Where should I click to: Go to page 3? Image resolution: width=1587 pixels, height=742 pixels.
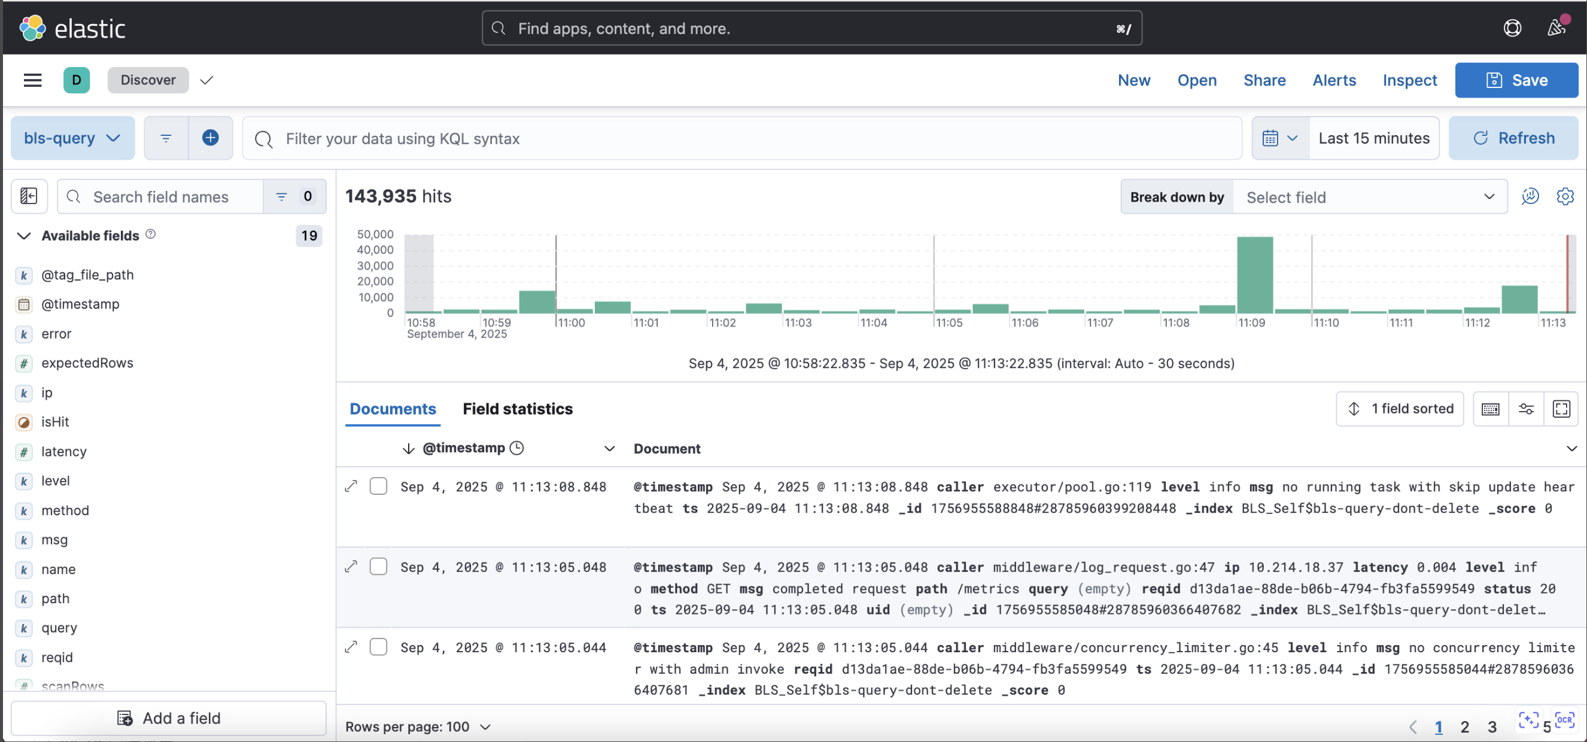(x=1491, y=726)
